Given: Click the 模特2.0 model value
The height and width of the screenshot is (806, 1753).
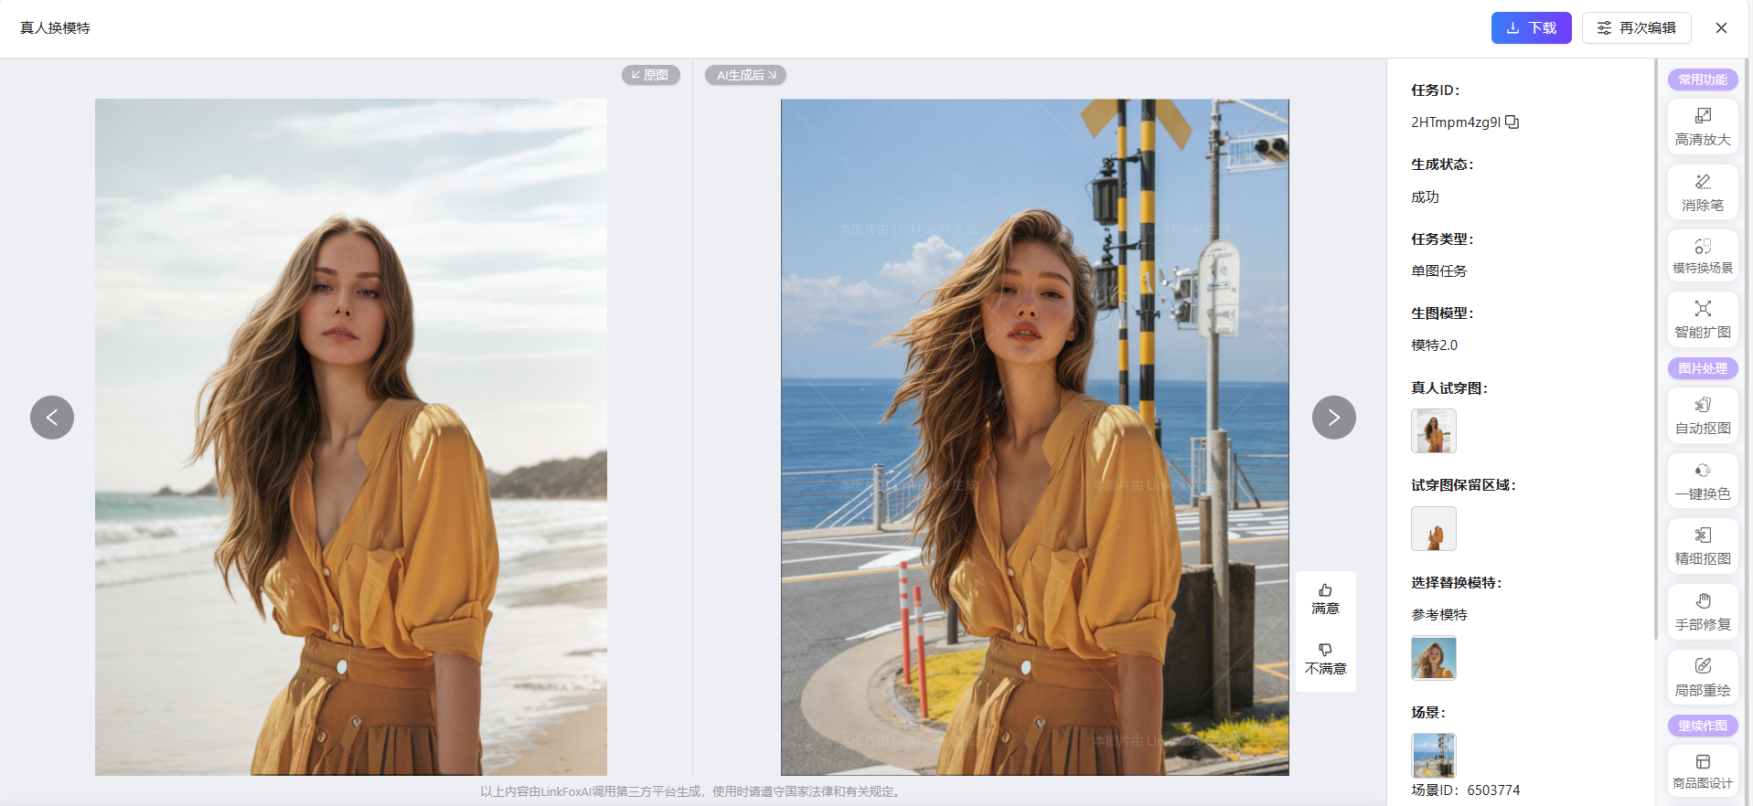Looking at the screenshot, I should click(1434, 345).
